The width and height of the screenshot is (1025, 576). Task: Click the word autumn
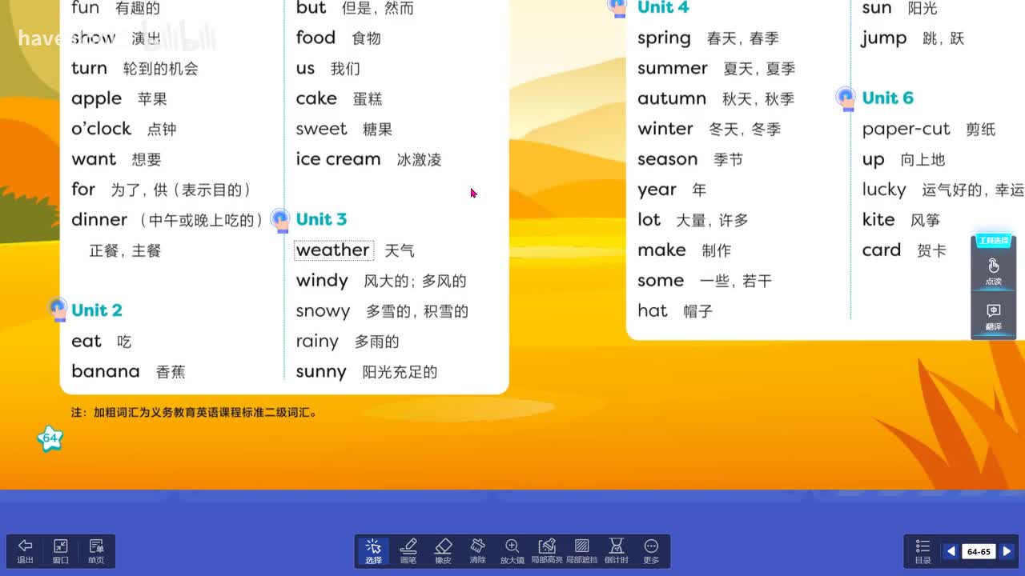672,98
